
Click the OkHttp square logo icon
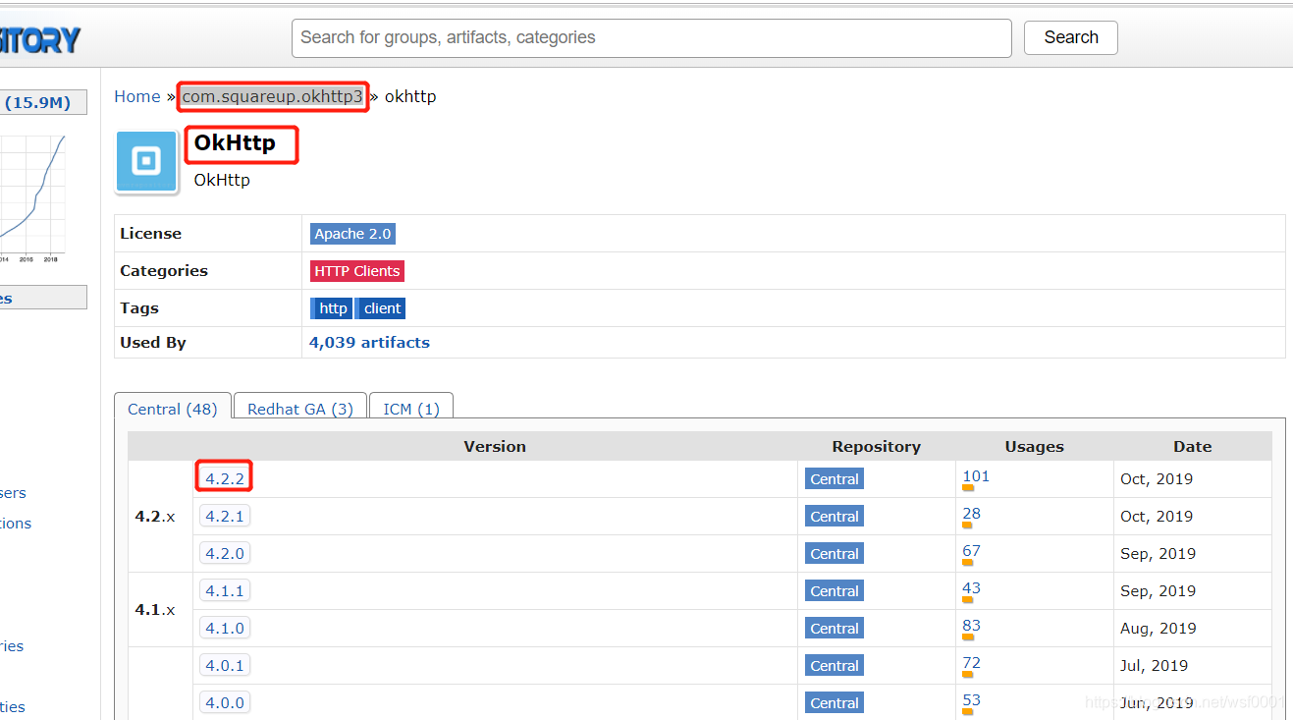(146, 161)
